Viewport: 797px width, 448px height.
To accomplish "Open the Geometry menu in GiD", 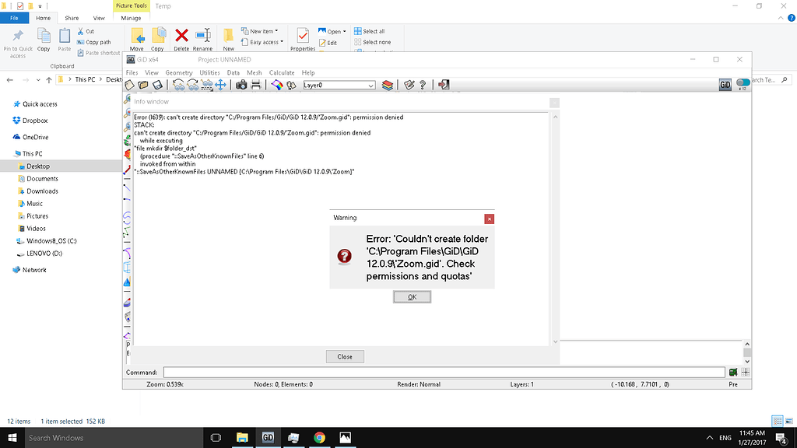I will point(178,72).
